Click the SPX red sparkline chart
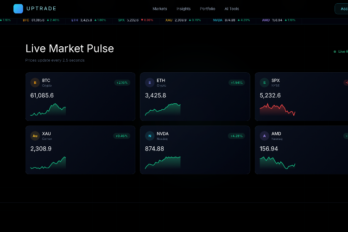Screen dimensions: 348x232 tap(278, 110)
